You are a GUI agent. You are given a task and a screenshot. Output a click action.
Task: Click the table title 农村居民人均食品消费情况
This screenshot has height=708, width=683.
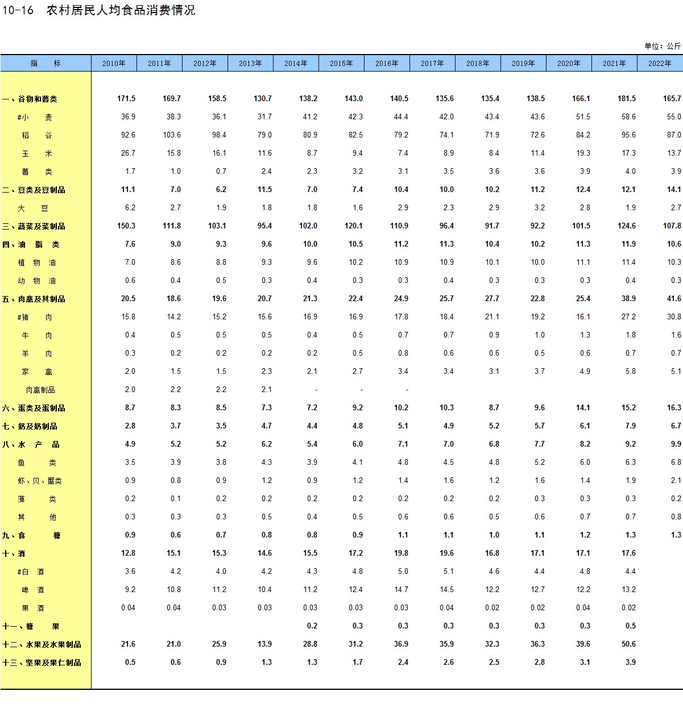(121, 10)
